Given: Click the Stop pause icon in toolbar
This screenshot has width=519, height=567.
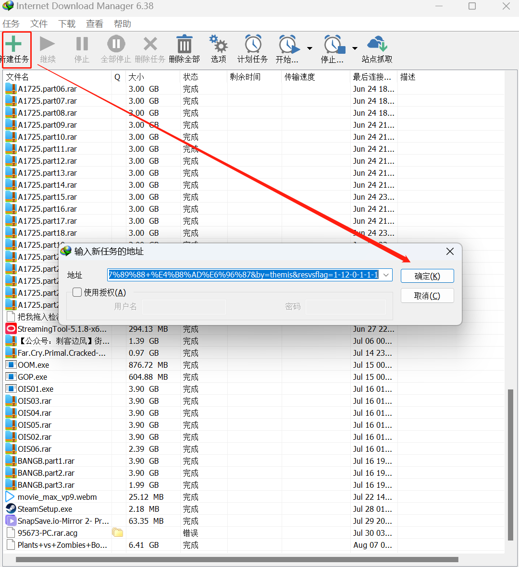Looking at the screenshot, I should click(82, 44).
